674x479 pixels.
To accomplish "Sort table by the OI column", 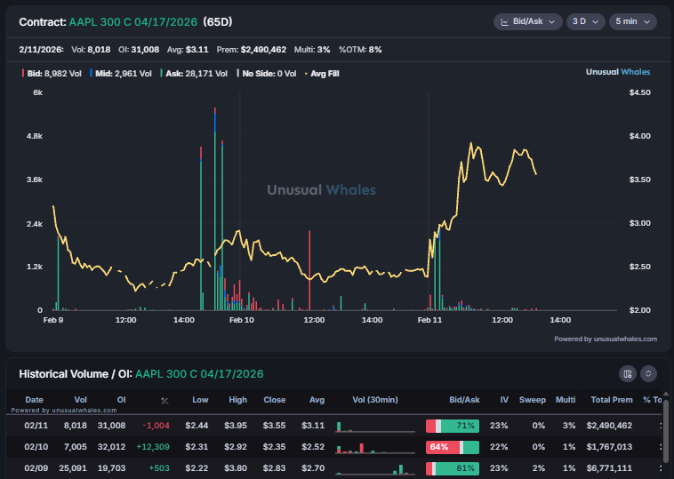I will click(121, 400).
